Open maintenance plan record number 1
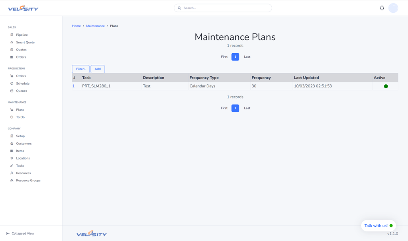Screen dimensions: 408x241 pyautogui.click(x=73, y=86)
